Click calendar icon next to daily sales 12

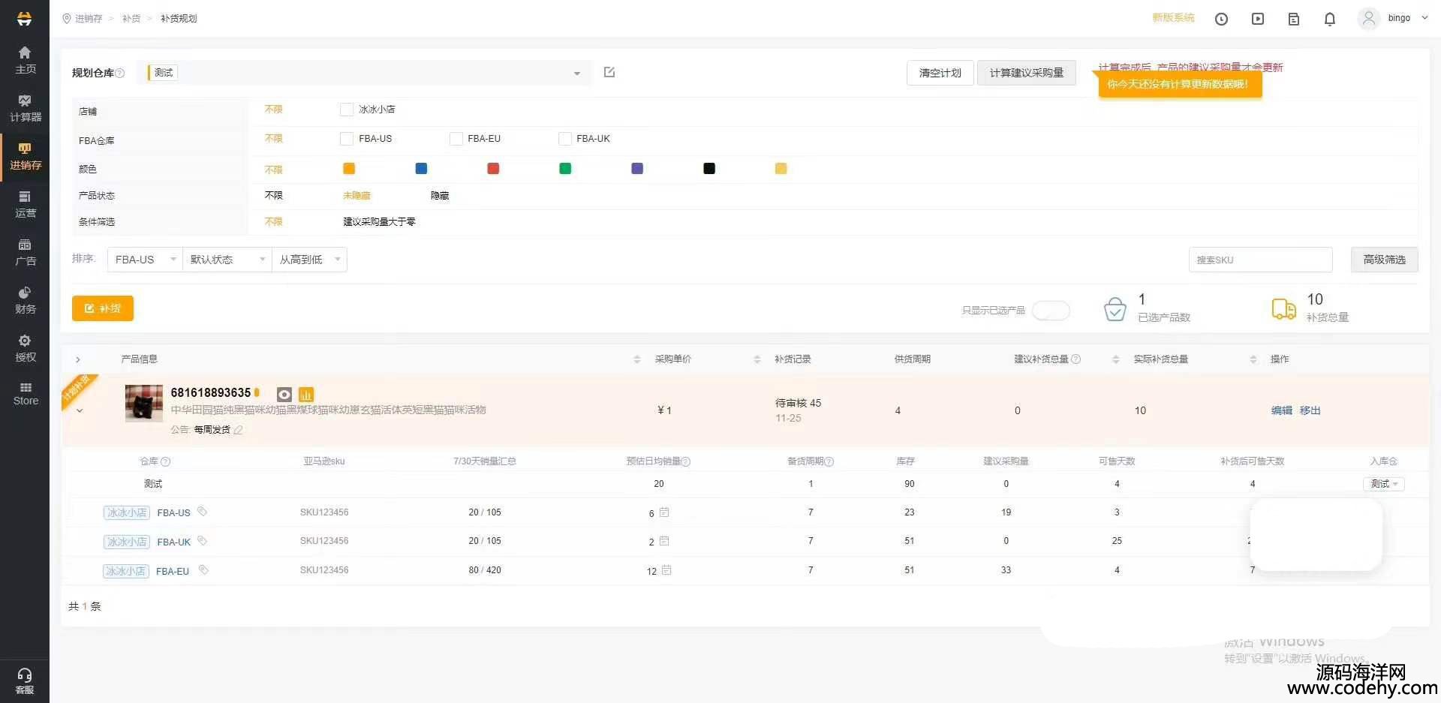(666, 570)
